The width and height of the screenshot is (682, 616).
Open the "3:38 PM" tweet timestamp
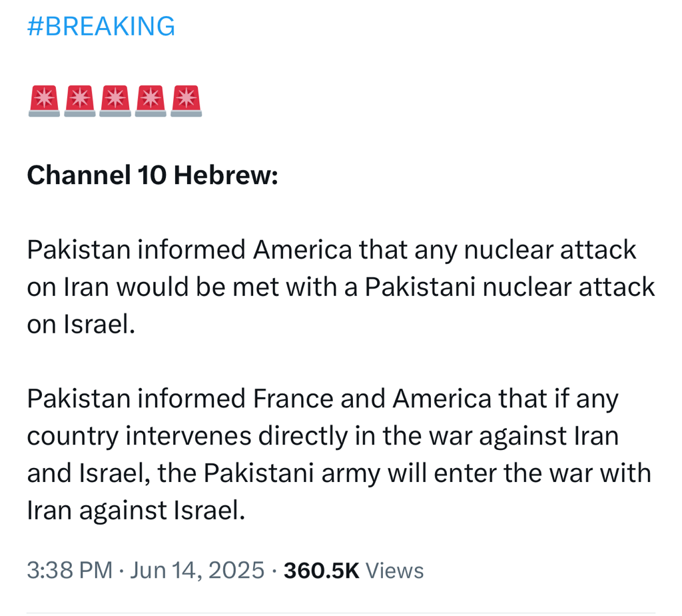coord(69,570)
